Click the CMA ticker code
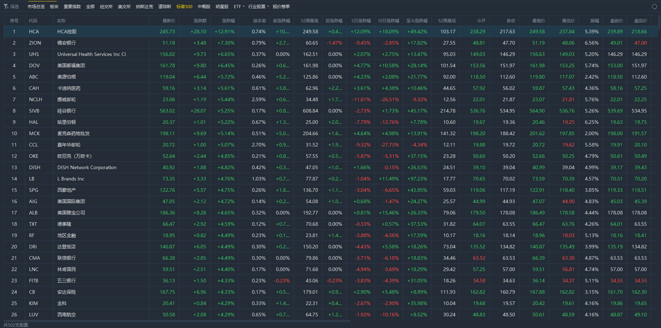The height and width of the screenshot is (328, 661). pyautogui.click(x=34, y=258)
